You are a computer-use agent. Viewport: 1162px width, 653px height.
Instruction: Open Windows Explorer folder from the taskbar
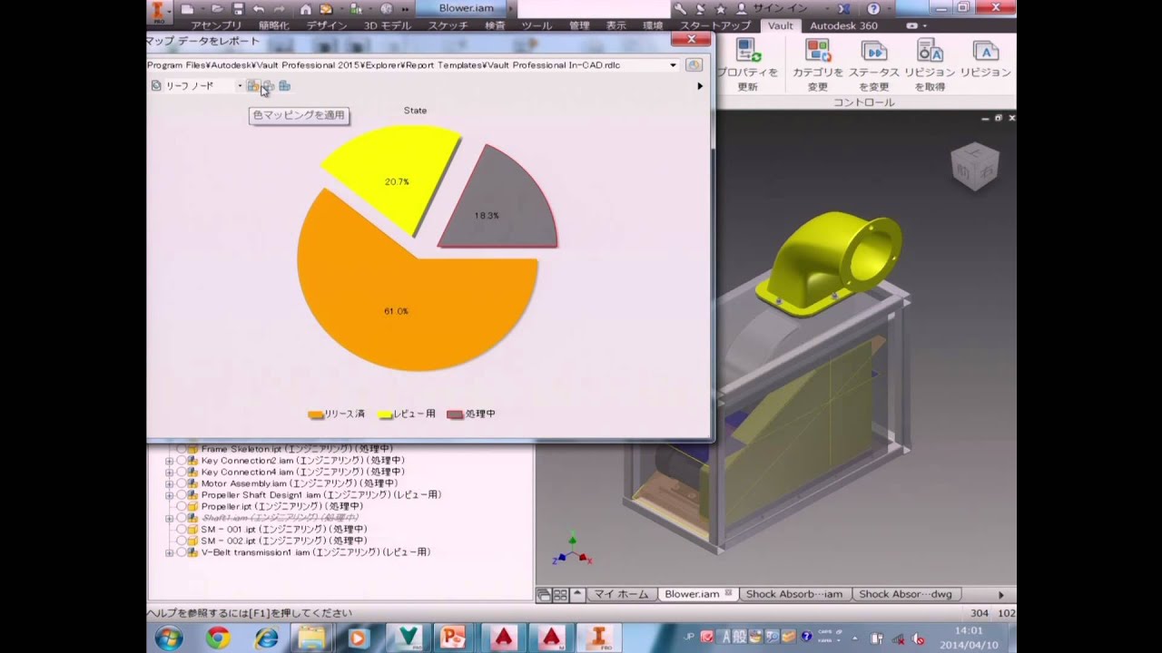tap(312, 638)
